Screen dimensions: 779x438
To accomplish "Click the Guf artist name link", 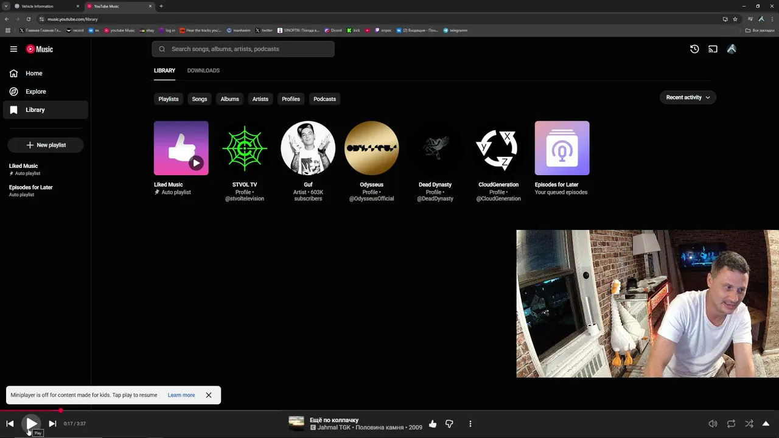I will click(308, 185).
